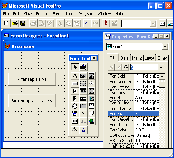Select the Command Button tool
The image size is (174, 158).
click(x=75, y=83)
